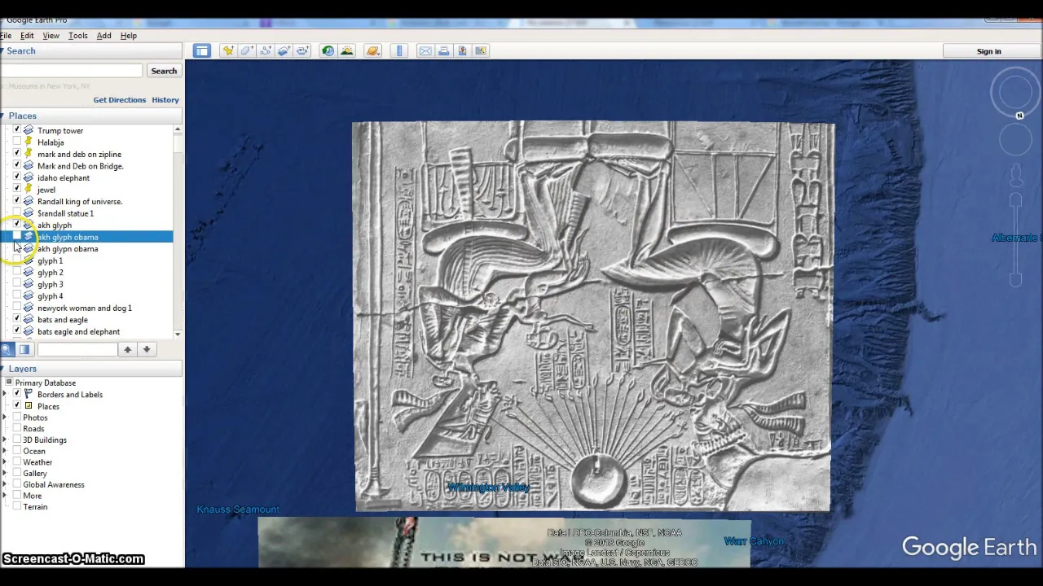Click the Places list scroll down arrow
Image resolution: width=1043 pixels, height=586 pixels.
click(178, 334)
